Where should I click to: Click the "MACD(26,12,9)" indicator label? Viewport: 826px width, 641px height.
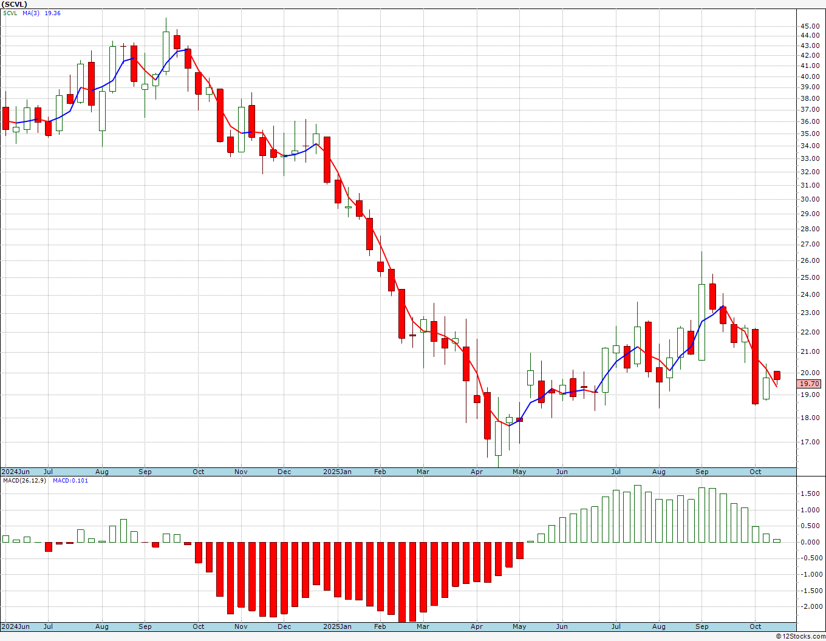tap(26, 481)
